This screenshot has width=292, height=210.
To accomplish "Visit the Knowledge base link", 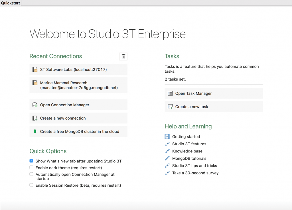I will [x=187, y=151].
